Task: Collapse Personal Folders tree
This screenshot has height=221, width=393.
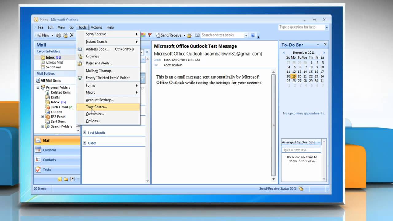Action: pos(38,87)
